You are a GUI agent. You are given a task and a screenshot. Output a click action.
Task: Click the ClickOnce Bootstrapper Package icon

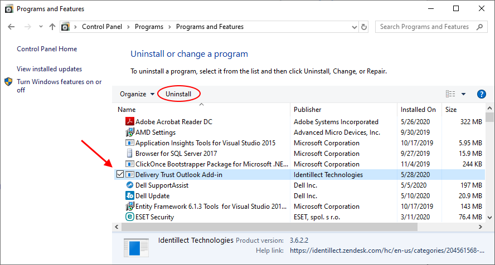pyautogui.click(x=130, y=164)
